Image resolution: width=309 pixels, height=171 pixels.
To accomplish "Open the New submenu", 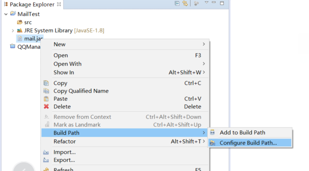I will pos(125,44).
